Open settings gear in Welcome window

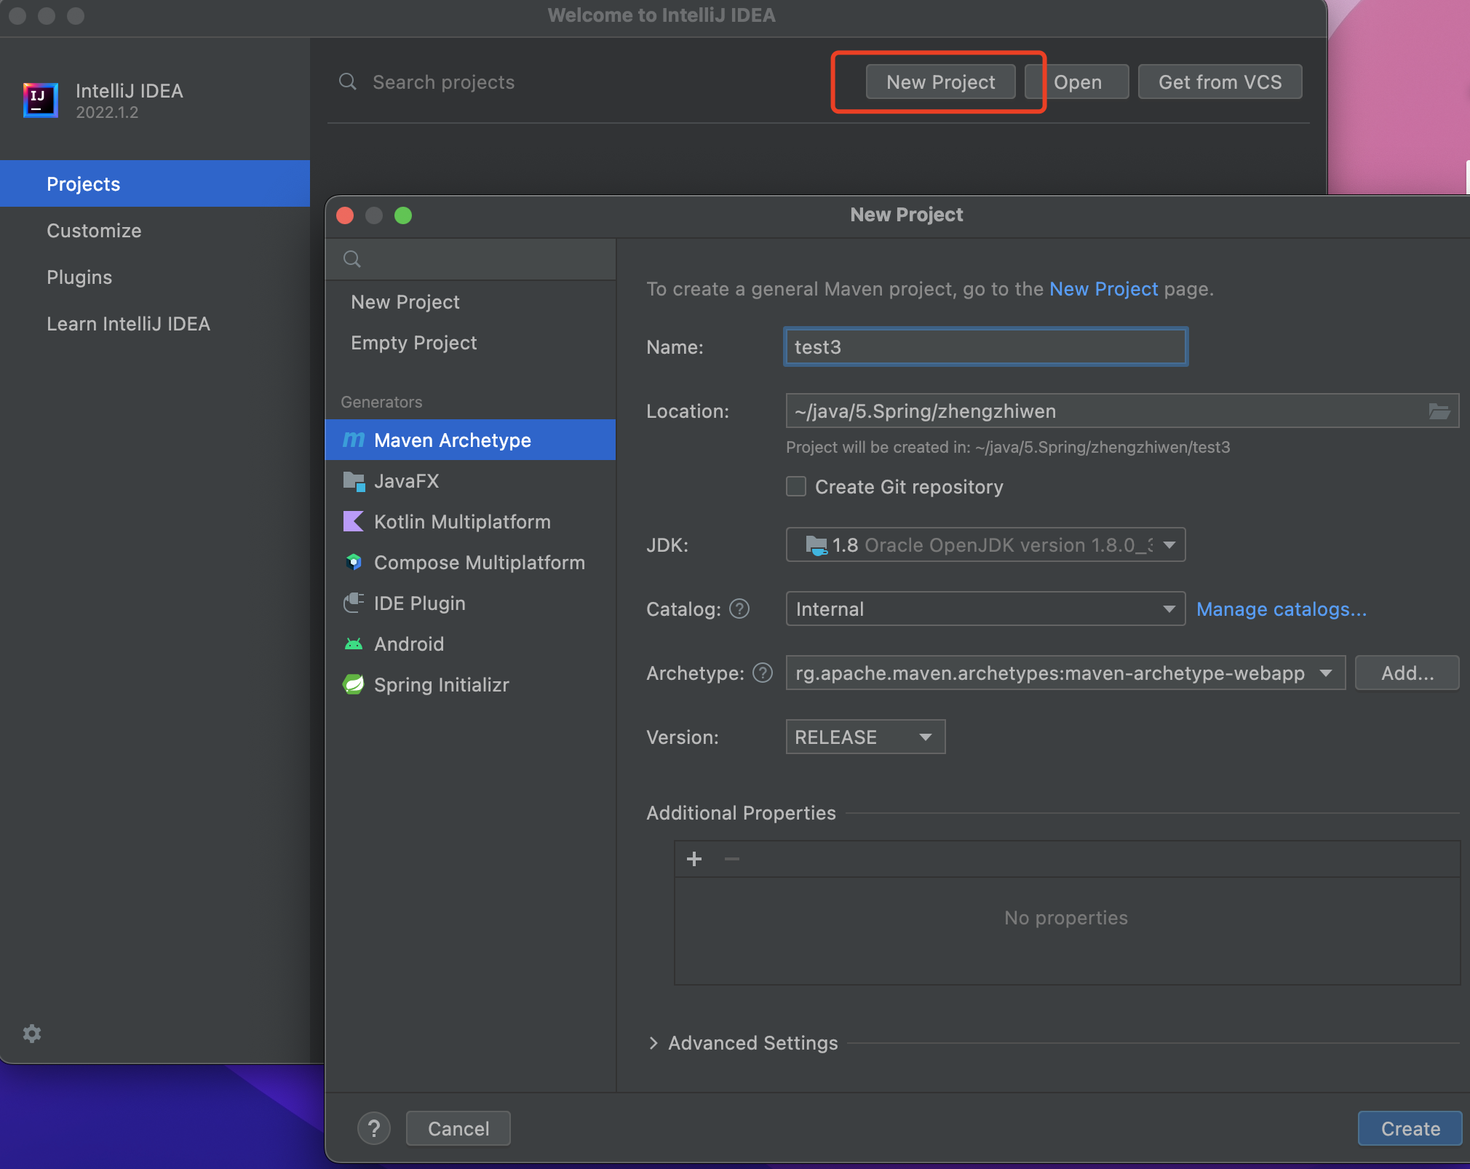pos(32,1033)
